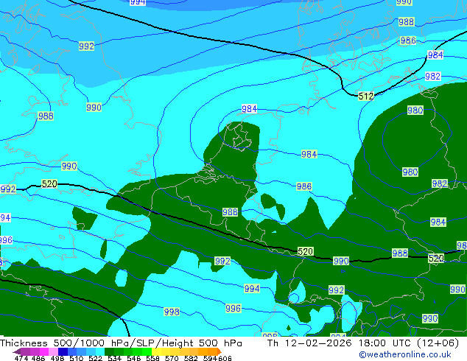Click the cyan swatch above 522 in legend
Viewport: 467px width, 361px height.
100,351
